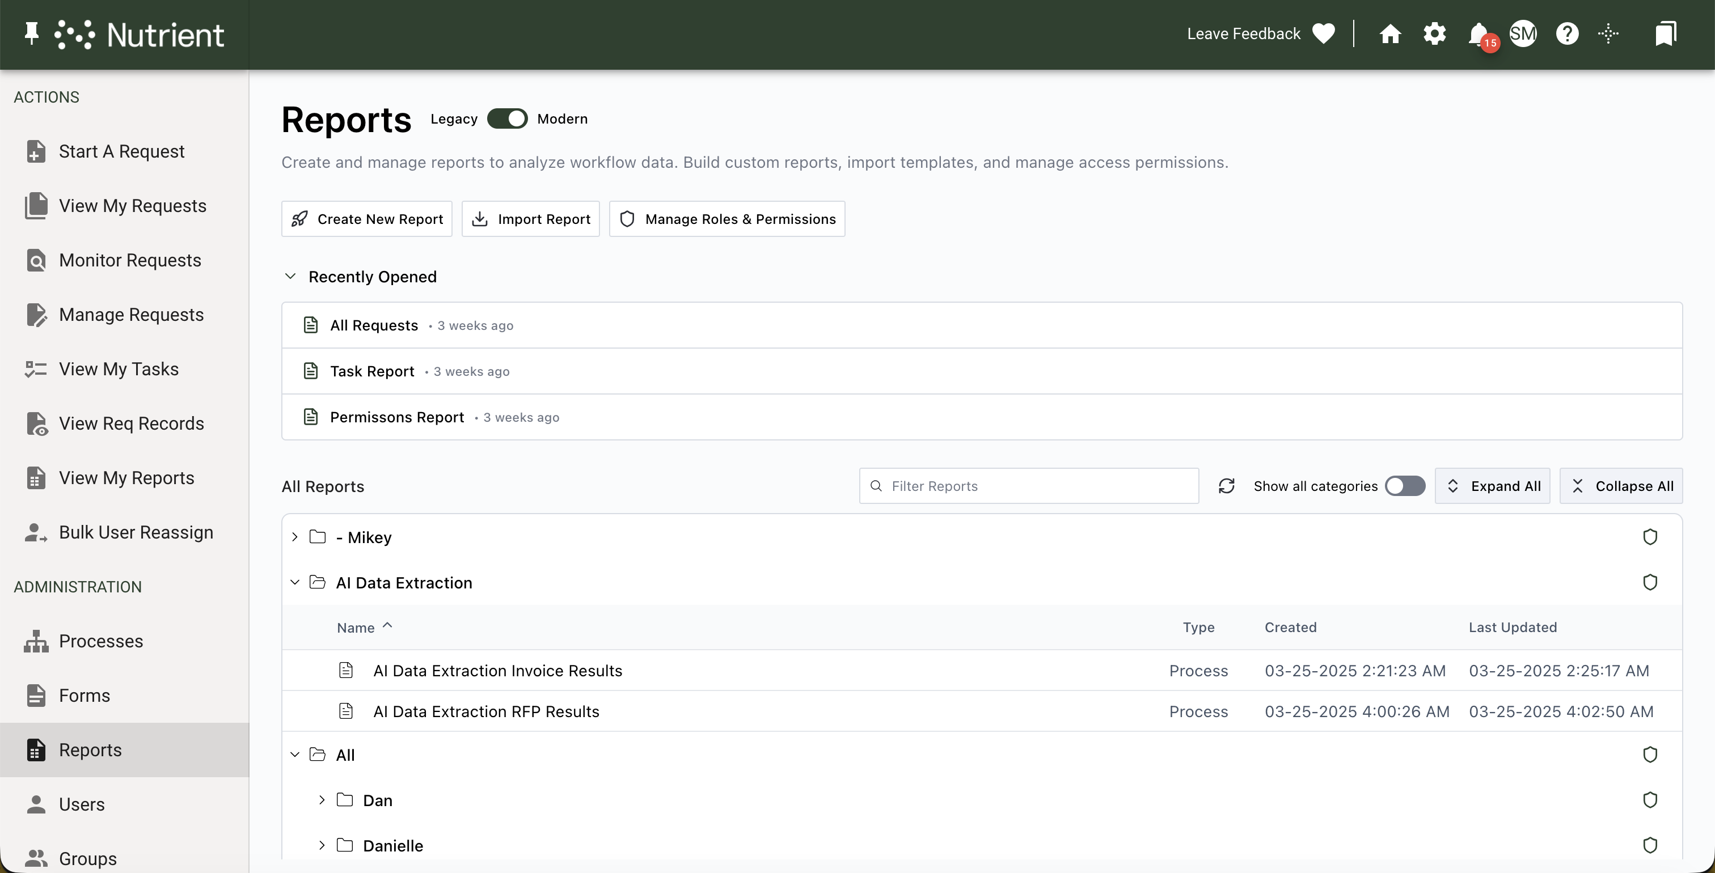Image resolution: width=1715 pixels, height=873 pixels.
Task: Open the SM user avatar menu
Action: [x=1523, y=34]
